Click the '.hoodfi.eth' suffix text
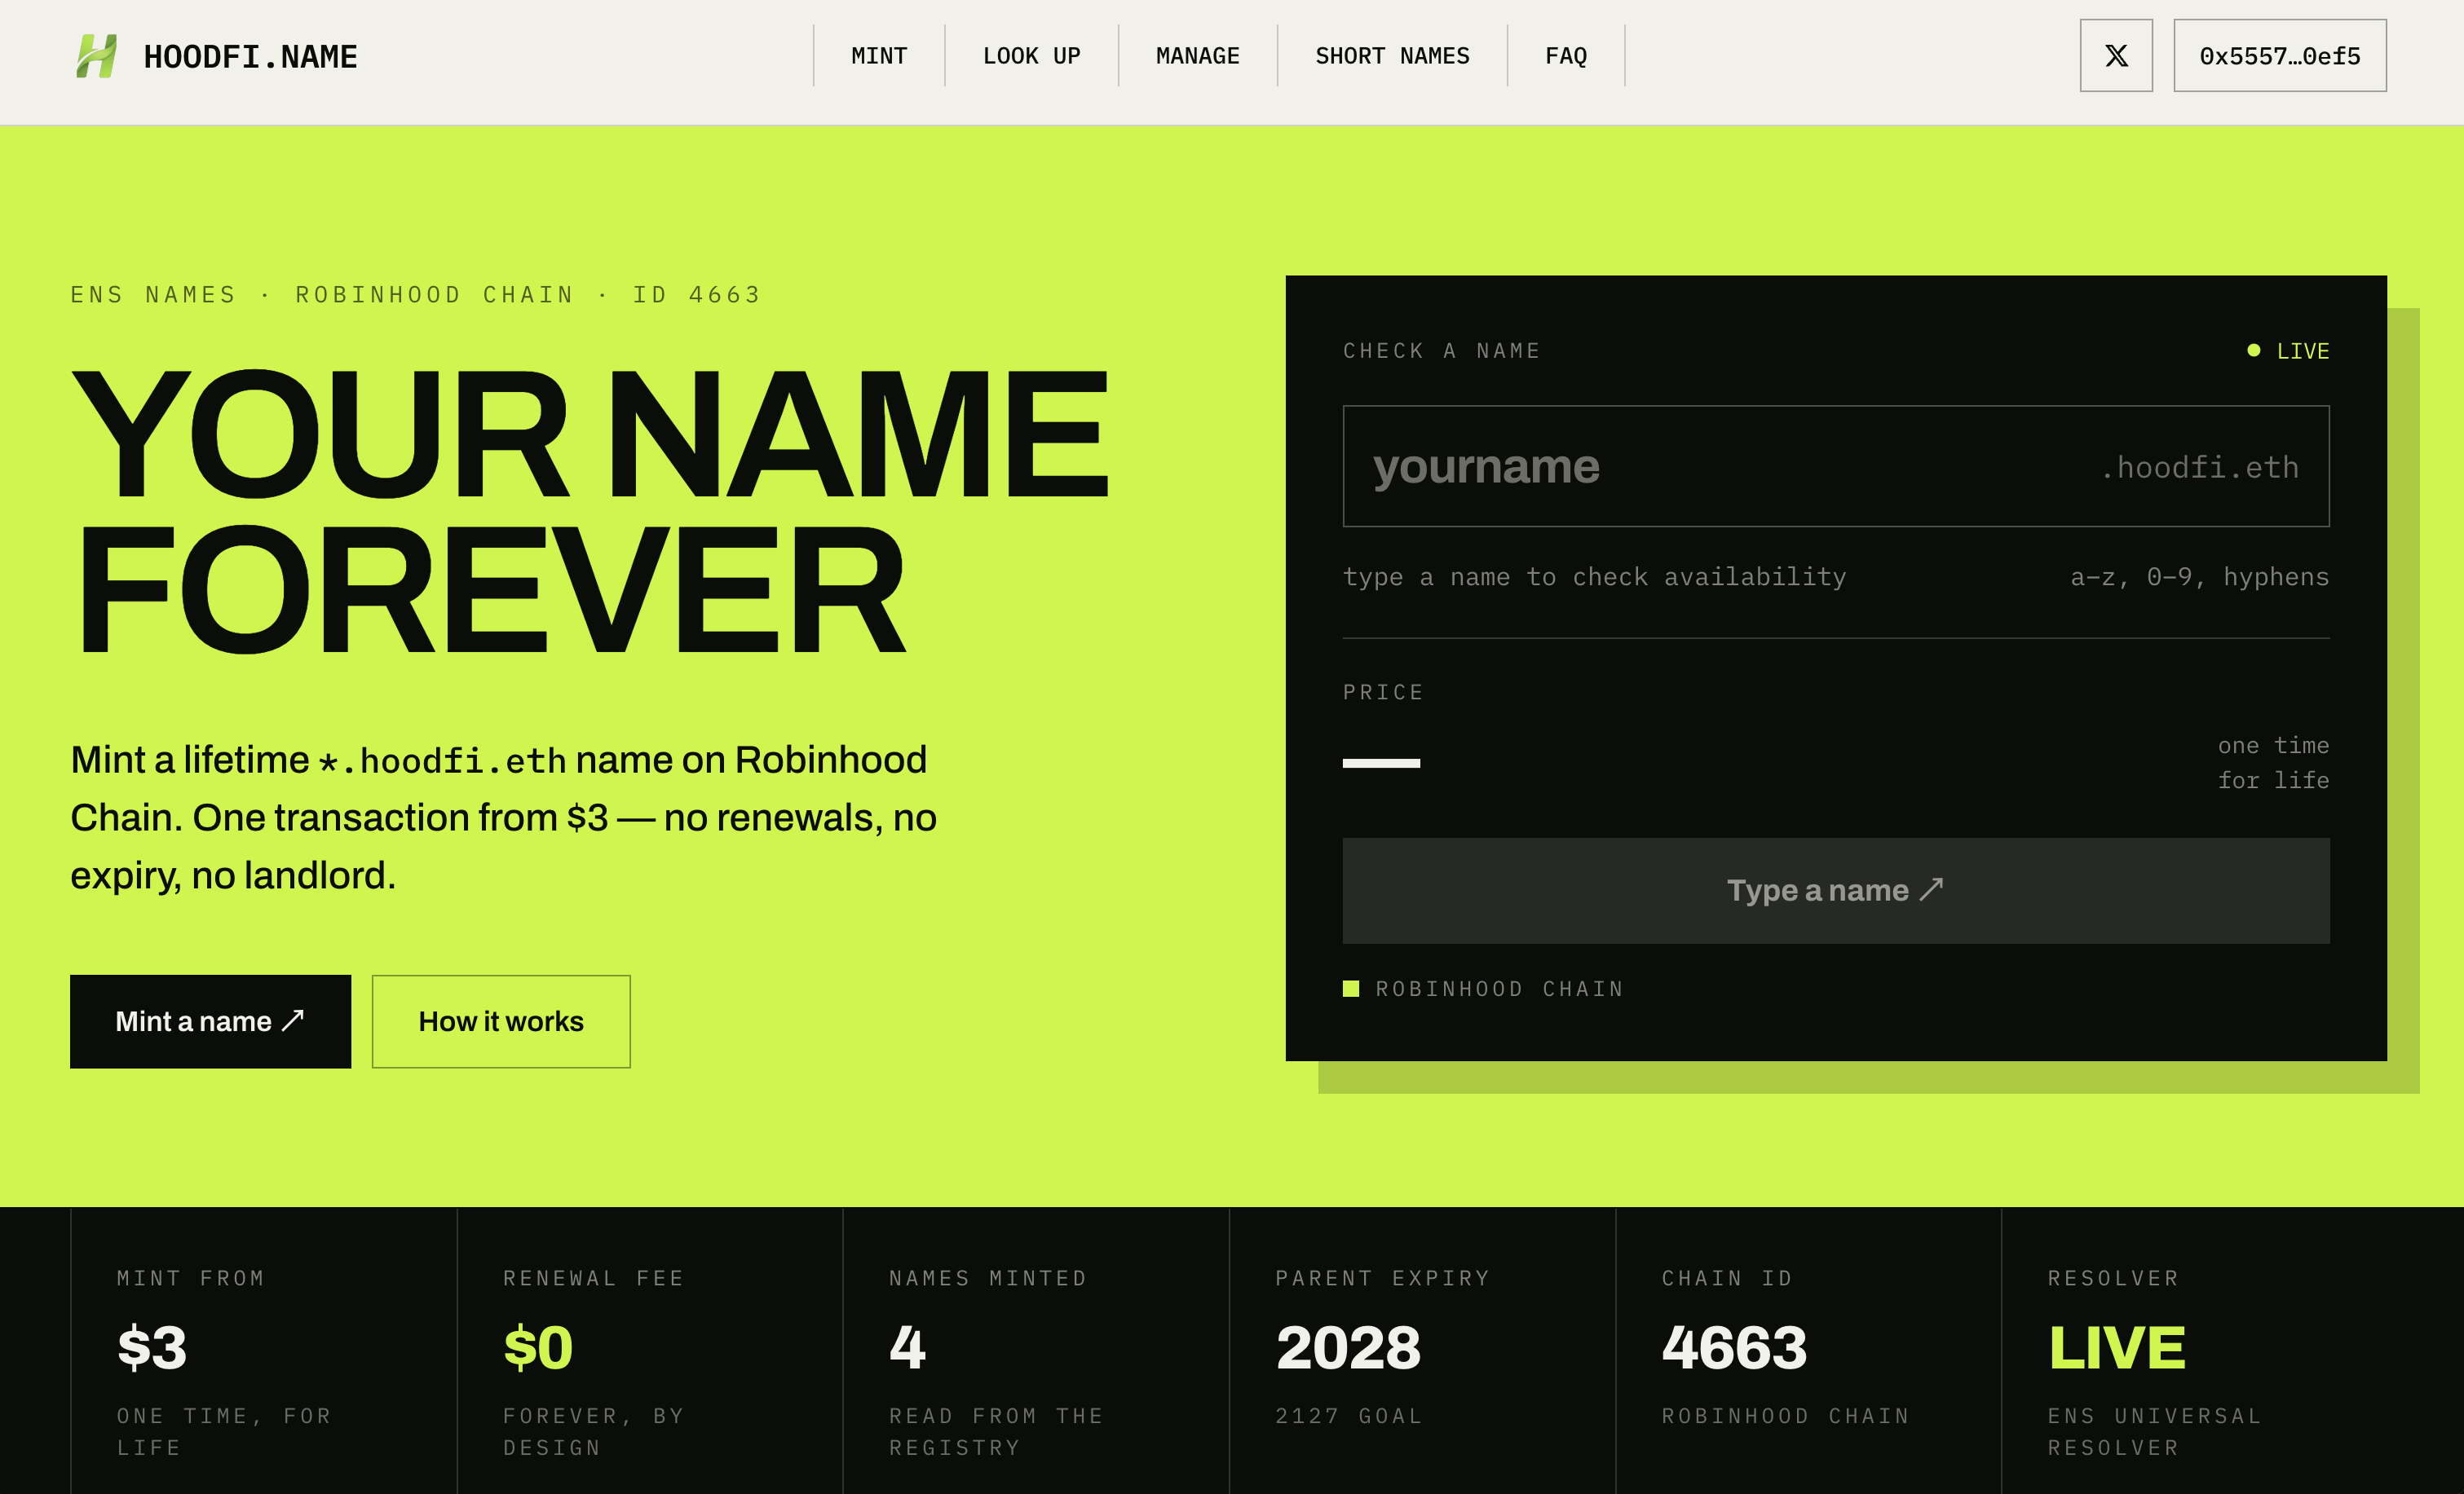Image resolution: width=2464 pixels, height=1494 pixels. [2199, 467]
